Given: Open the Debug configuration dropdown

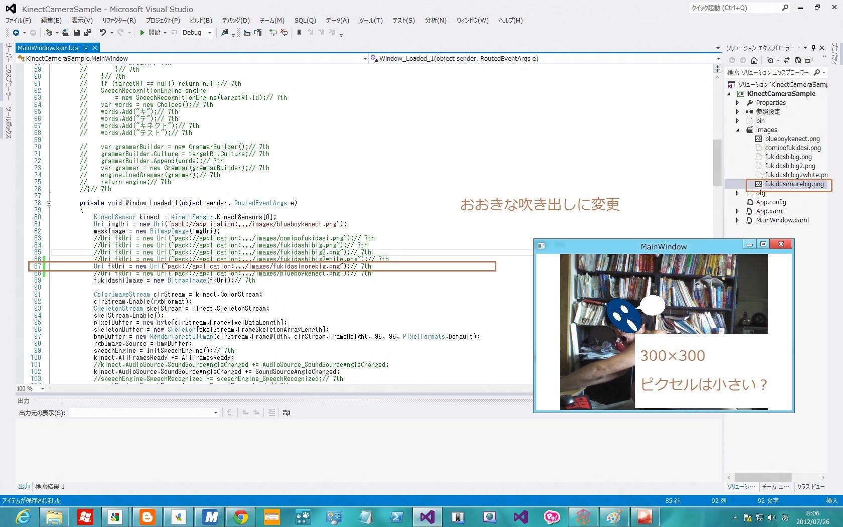Looking at the screenshot, I should click(x=210, y=33).
